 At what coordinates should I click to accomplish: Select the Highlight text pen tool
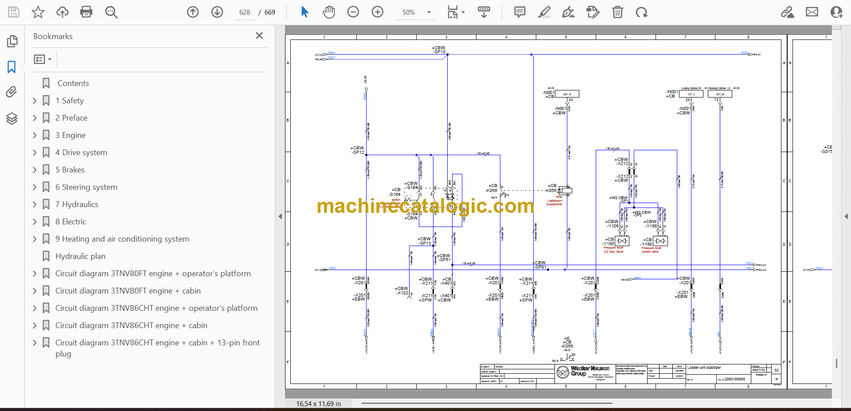(544, 12)
